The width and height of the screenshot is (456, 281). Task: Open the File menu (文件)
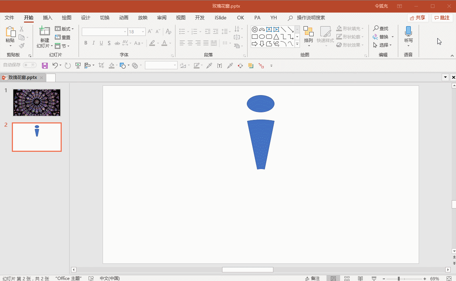[x=9, y=18]
